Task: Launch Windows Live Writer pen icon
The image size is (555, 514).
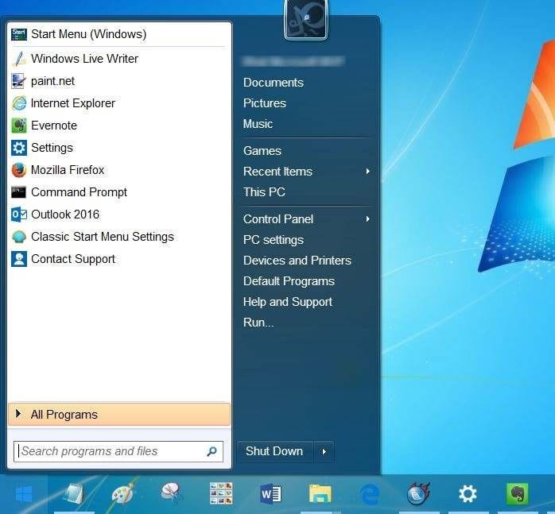Action: pyautogui.click(x=19, y=59)
